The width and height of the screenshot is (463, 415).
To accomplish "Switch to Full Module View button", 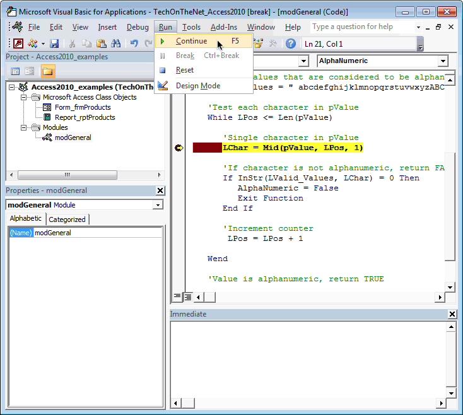I will (x=188, y=296).
